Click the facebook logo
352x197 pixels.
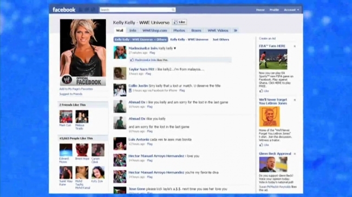(x=64, y=10)
